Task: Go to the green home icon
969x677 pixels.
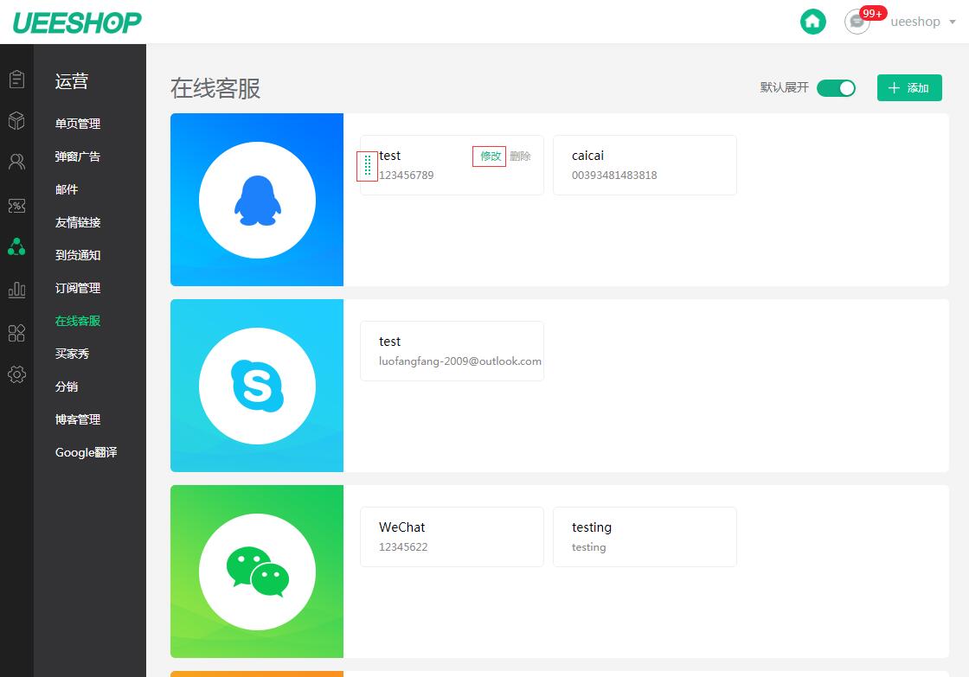Action: coord(812,22)
